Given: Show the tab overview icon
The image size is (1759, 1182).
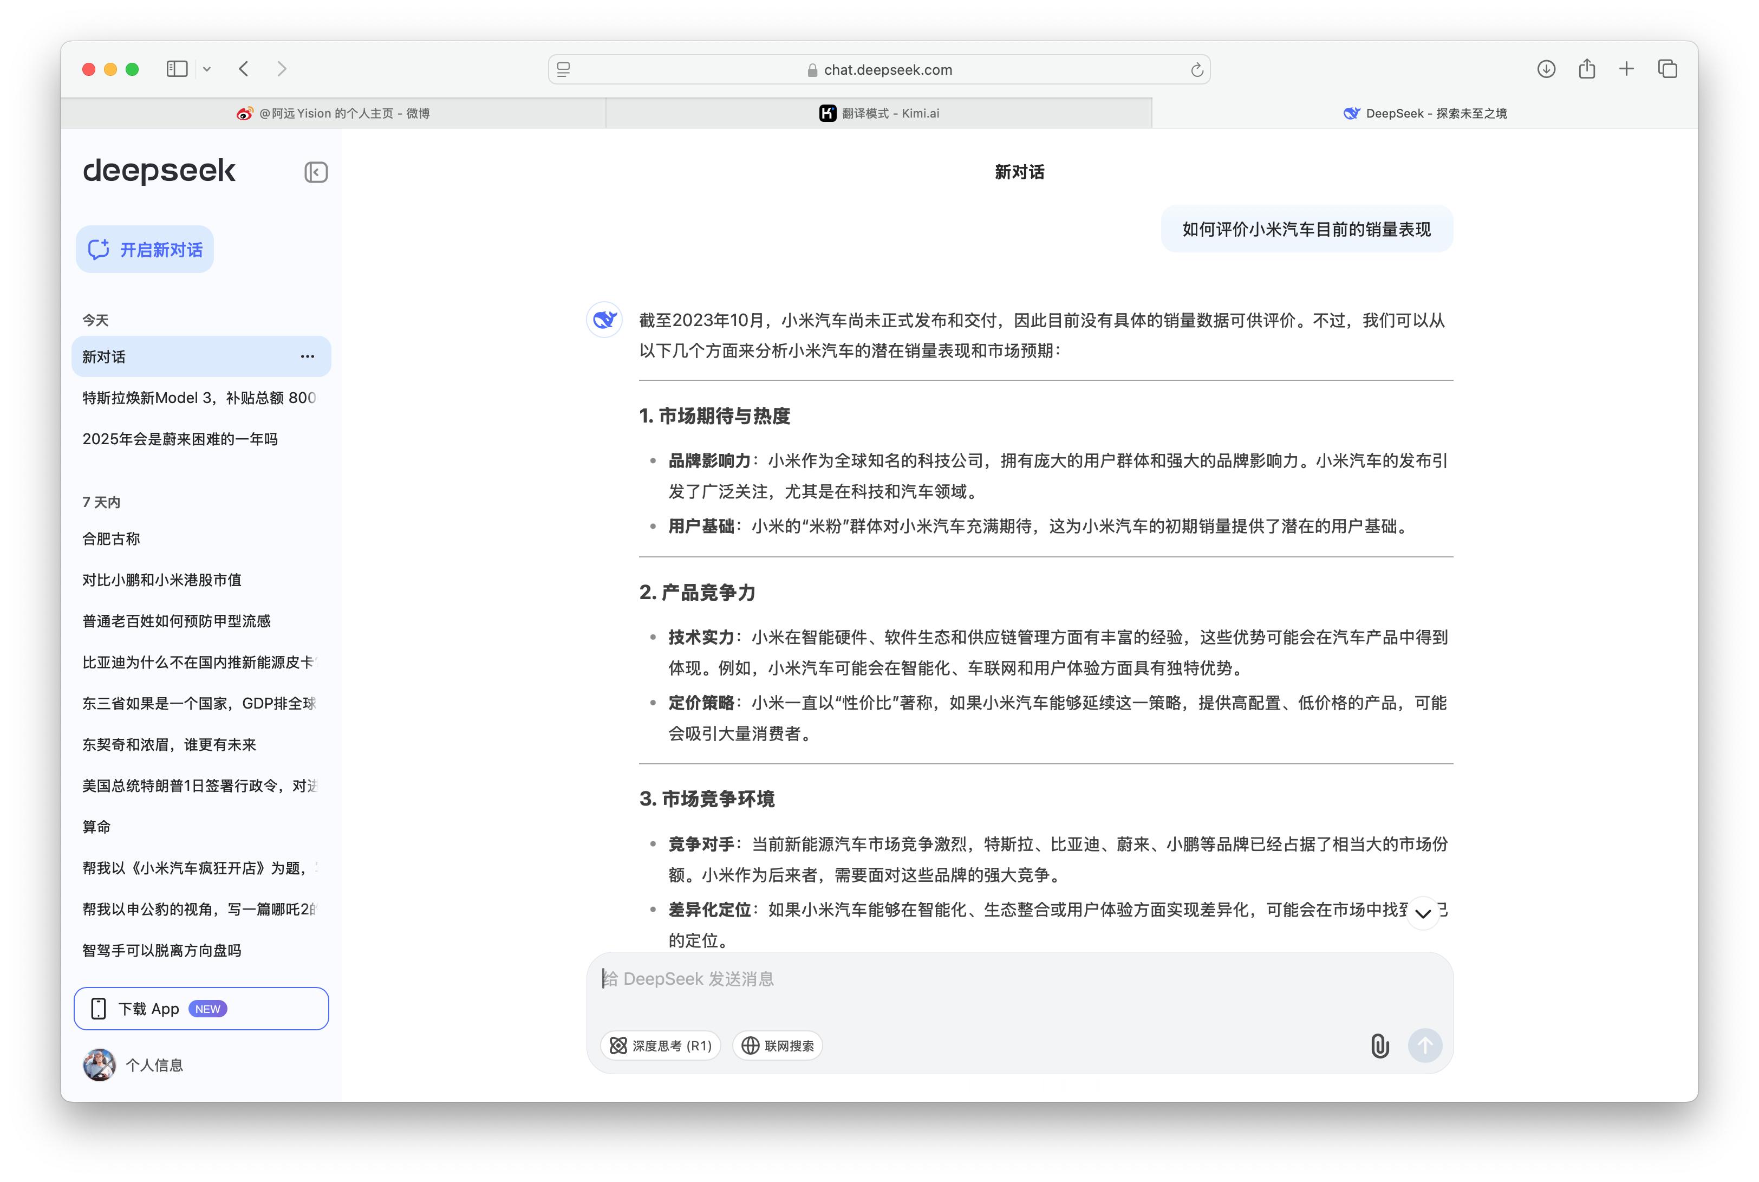Looking at the screenshot, I should pyautogui.click(x=1668, y=69).
